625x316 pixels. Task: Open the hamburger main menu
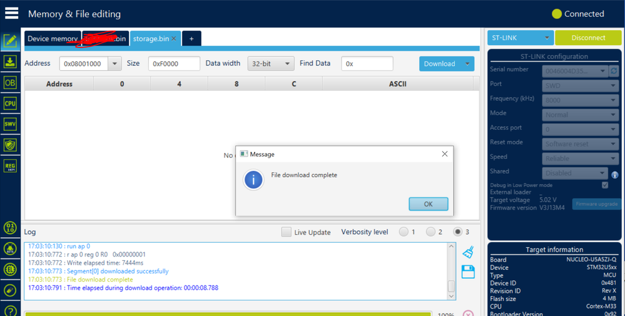(11, 13)
